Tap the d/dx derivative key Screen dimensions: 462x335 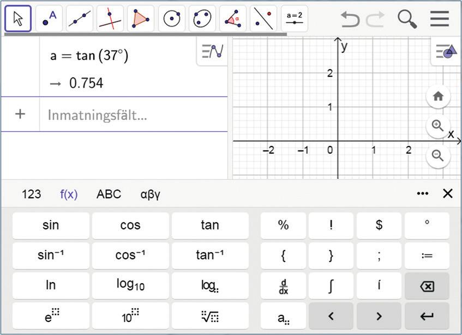[x=283, y=285]
